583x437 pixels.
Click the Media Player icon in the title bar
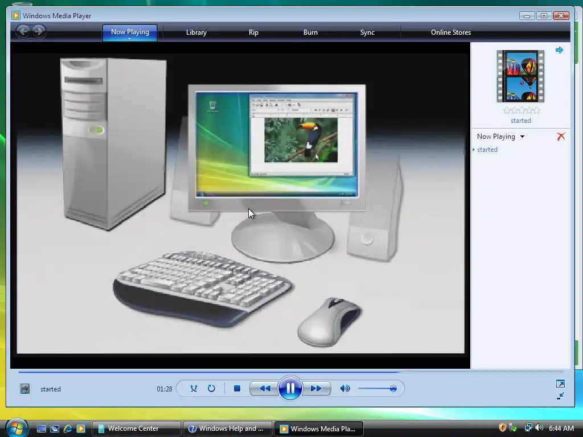pyautogui.click(x=15, y=15)
